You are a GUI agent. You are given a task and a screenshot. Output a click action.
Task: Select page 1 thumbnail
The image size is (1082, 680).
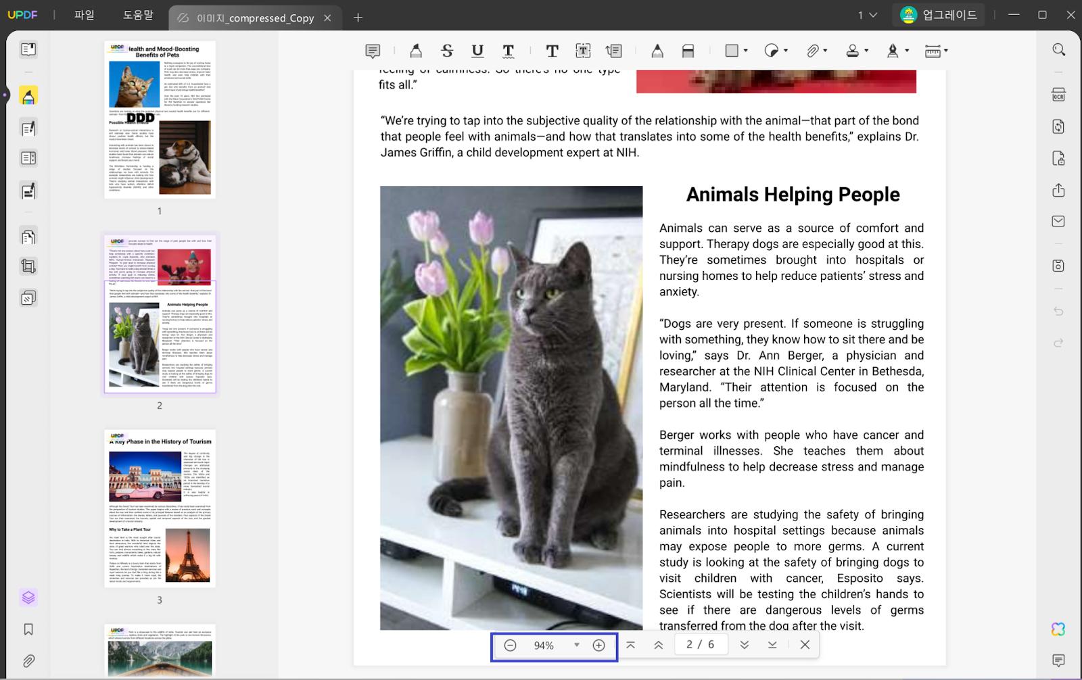[x=160, y=120]
